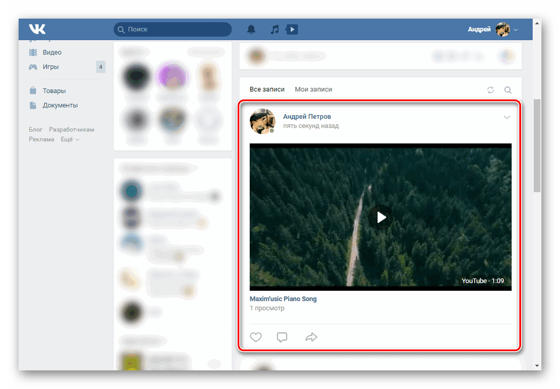Open the Блог footer link
The width and height of the screenshot is (560, 389).
pyautogui.click(x=35, y=130)
